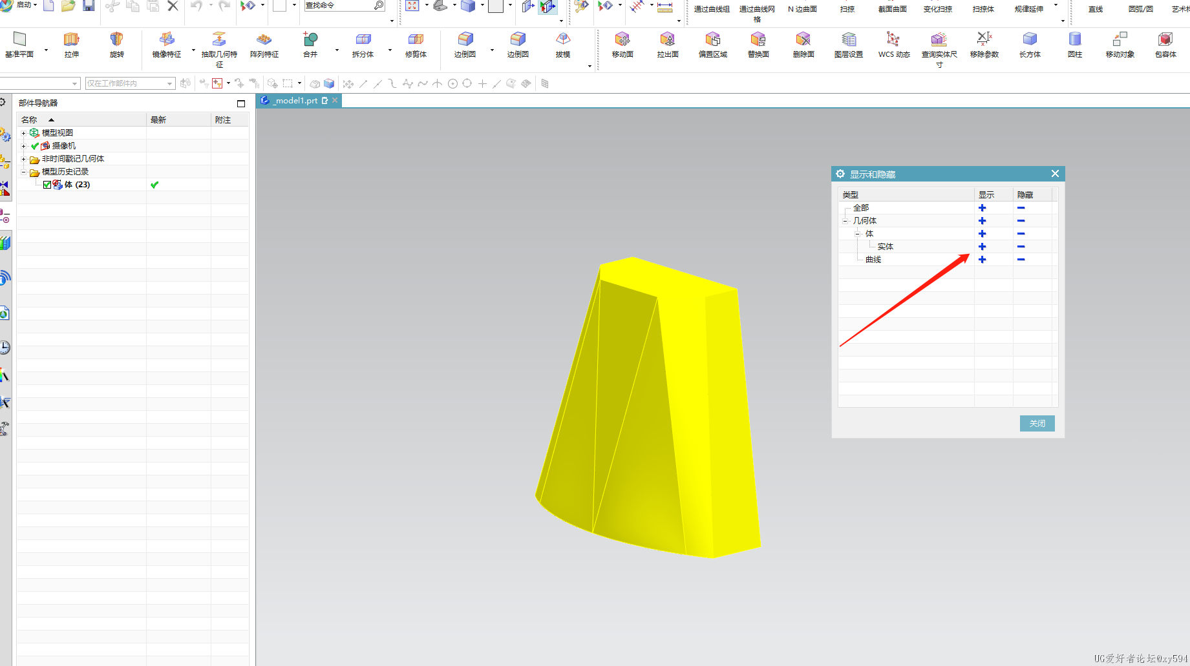Click the 包容体 bounding body tool
The width and height of the screenshot is (1190, 666).
[x=1165, y=45]
